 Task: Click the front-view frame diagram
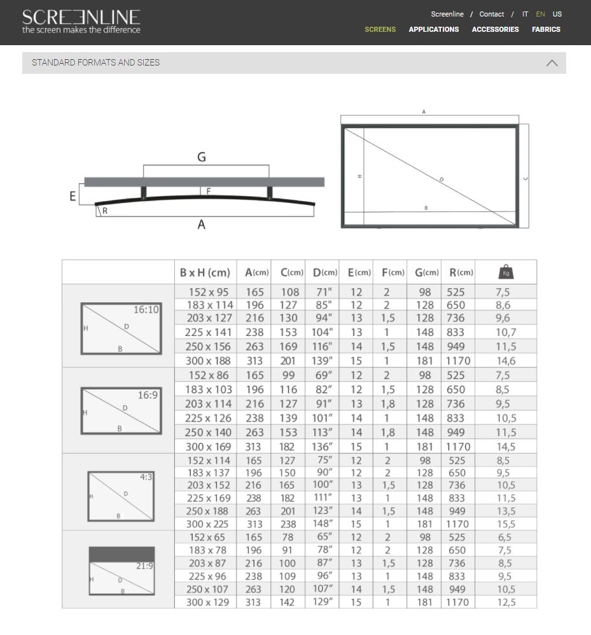[435, 169]
